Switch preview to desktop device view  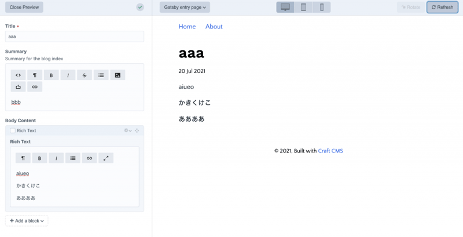click(x=285, y=8)
